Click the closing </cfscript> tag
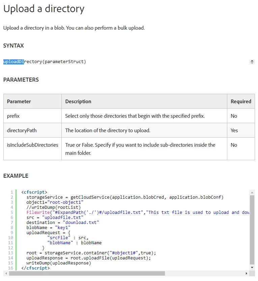Screen dimensions: 258x281 tap(35, 268)
